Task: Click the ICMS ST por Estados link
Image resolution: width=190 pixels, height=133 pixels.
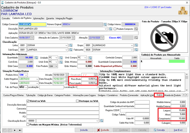Action: coord(158,7)
